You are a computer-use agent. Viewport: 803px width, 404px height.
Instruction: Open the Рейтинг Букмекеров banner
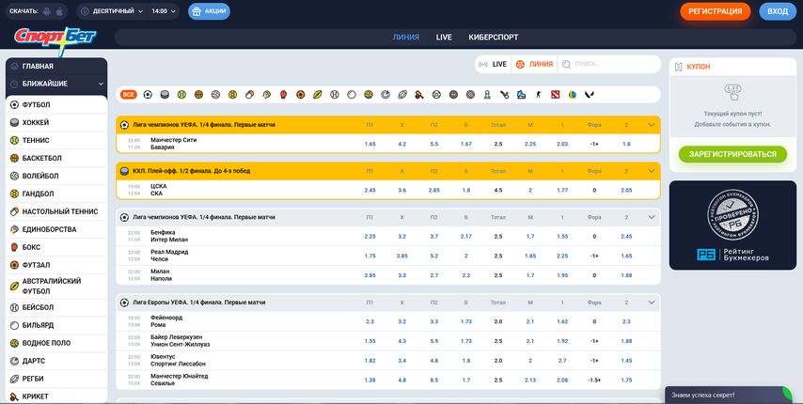[x=732, y=225]
